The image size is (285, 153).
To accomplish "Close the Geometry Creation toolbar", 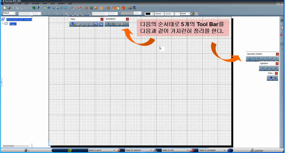I will (277, 54).
